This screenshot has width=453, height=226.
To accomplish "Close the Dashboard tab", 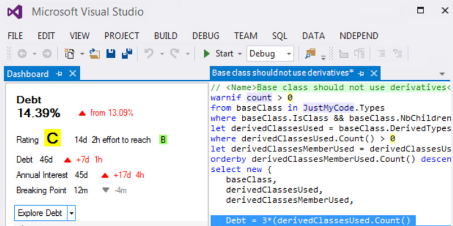I will 73,74.
